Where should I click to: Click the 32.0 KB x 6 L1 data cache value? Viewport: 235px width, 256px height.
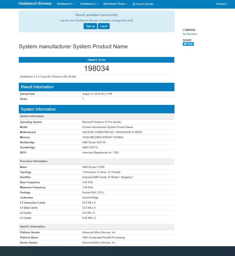click(x=89, y=208)
